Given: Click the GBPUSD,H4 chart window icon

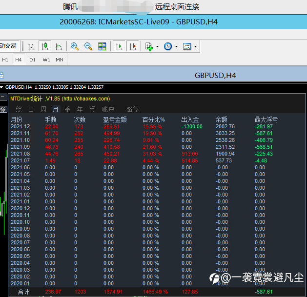Looking at the screenshot, I should point(1,75).
